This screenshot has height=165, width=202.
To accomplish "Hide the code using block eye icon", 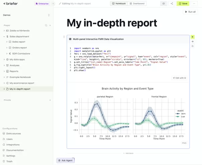I will click(x=193, y=42).
